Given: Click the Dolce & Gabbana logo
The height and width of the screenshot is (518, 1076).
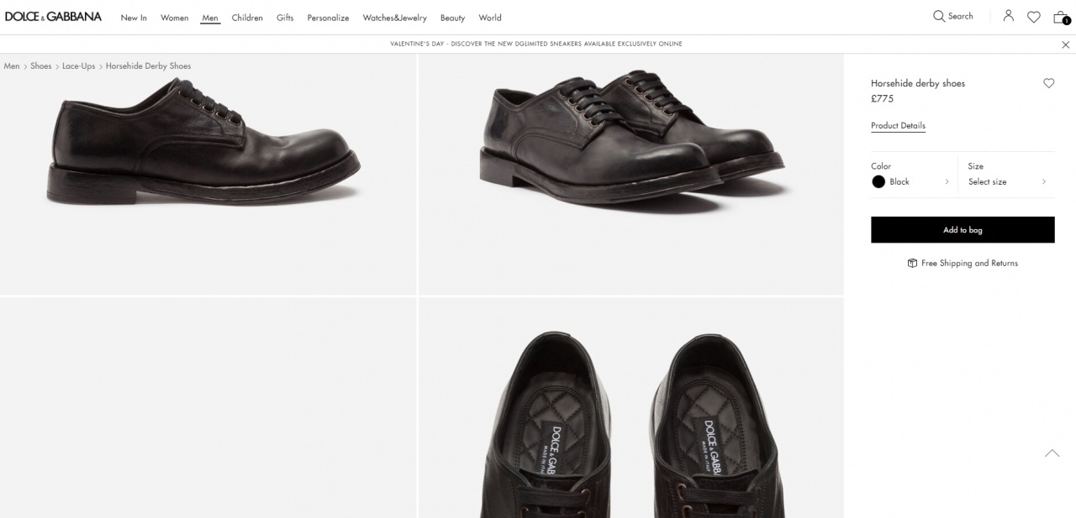Looking at the screenshot, I should tap(53, 17).
